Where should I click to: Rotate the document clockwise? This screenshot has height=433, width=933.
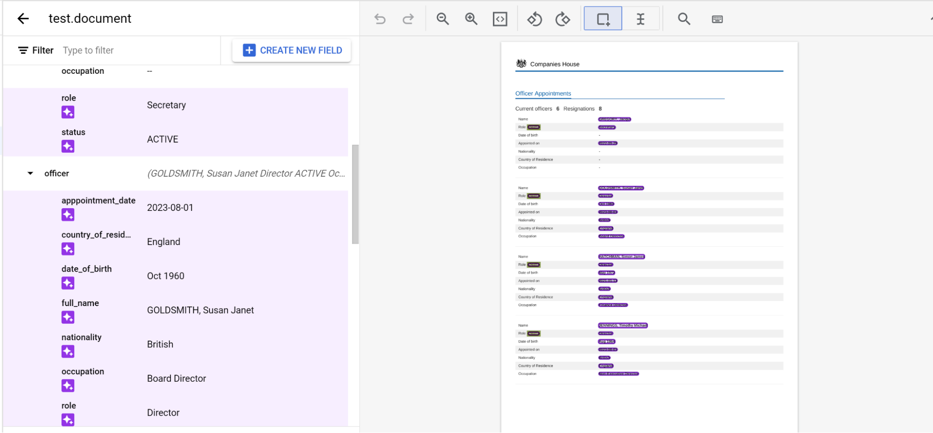click(x=562, y=19)
